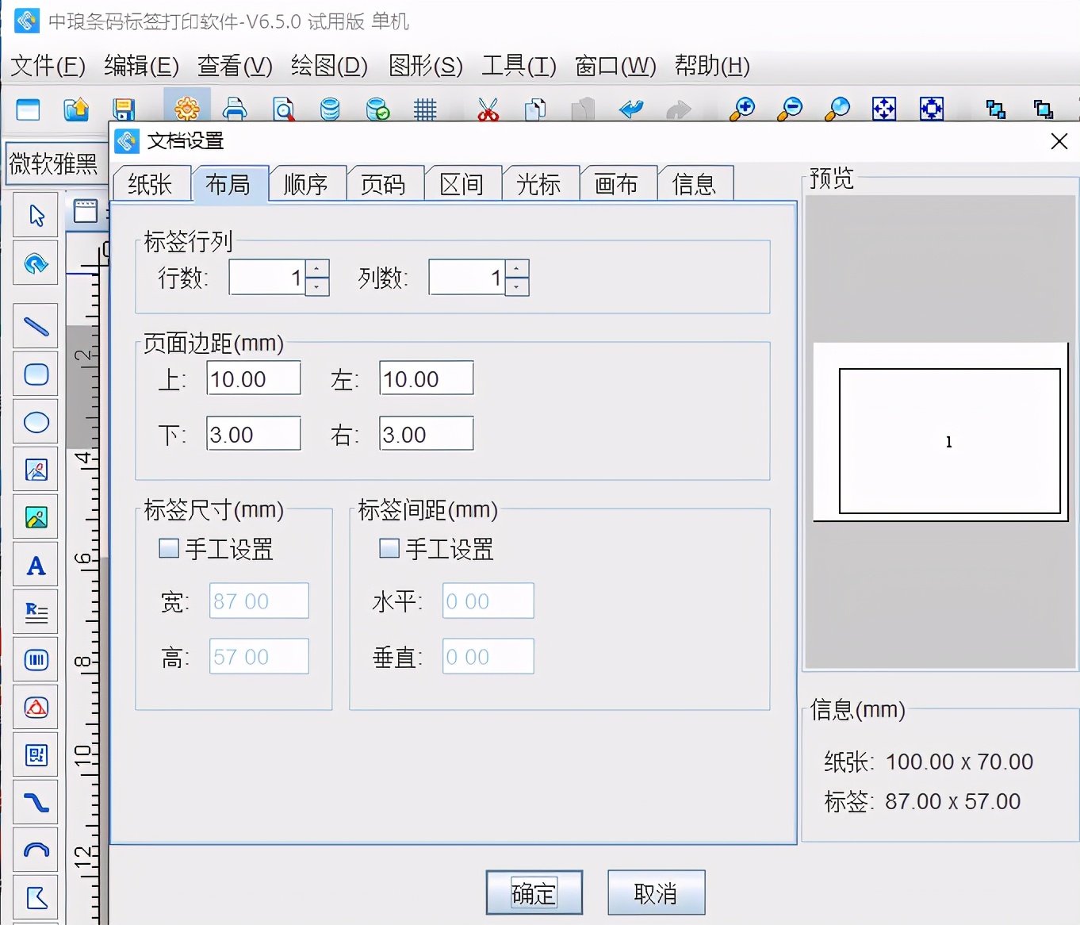The height and width of the screenshot is (925, 1080).
Task: Click the 上 page margin input field
Action: click(x=253, y=378)
